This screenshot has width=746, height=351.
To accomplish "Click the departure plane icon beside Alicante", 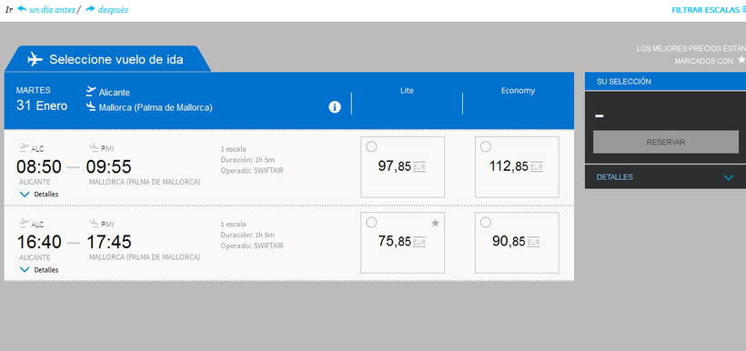I will [91, 91].
